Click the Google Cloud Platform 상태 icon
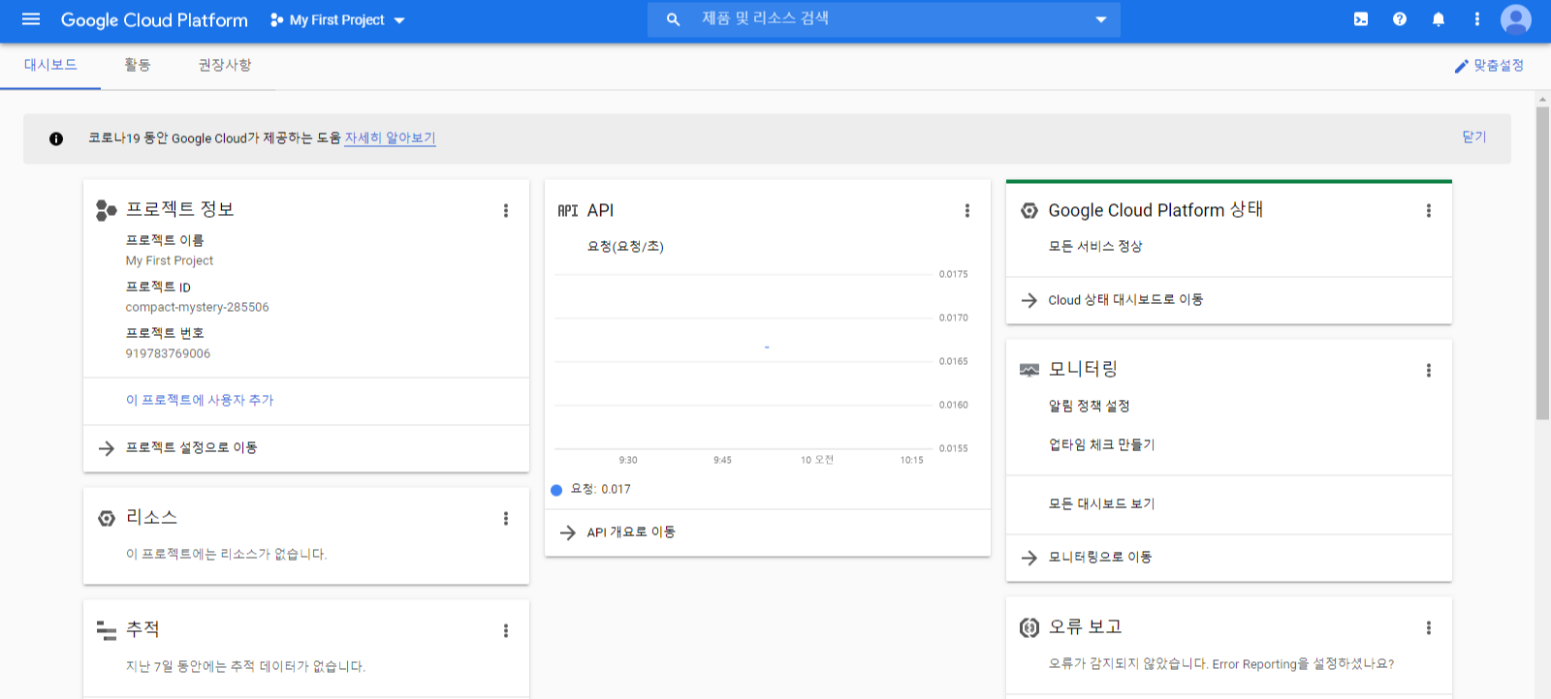Screen dimensions: 1551x699 click(1029, 210)
